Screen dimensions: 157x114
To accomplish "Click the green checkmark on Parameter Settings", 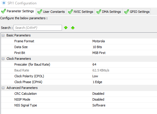I will [x=4, y=11].
